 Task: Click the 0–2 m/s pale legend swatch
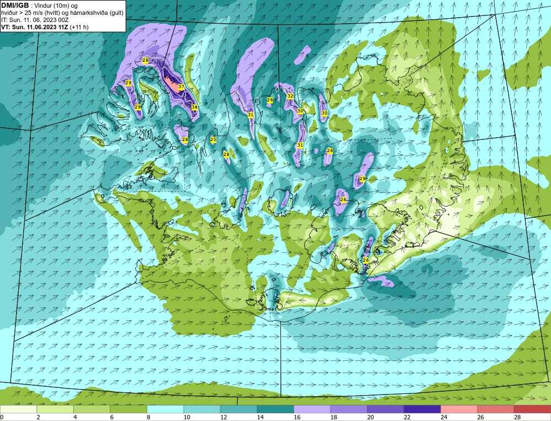[18, 409]
